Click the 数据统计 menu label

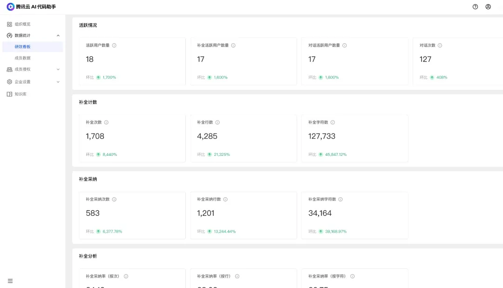pos(22,35)
